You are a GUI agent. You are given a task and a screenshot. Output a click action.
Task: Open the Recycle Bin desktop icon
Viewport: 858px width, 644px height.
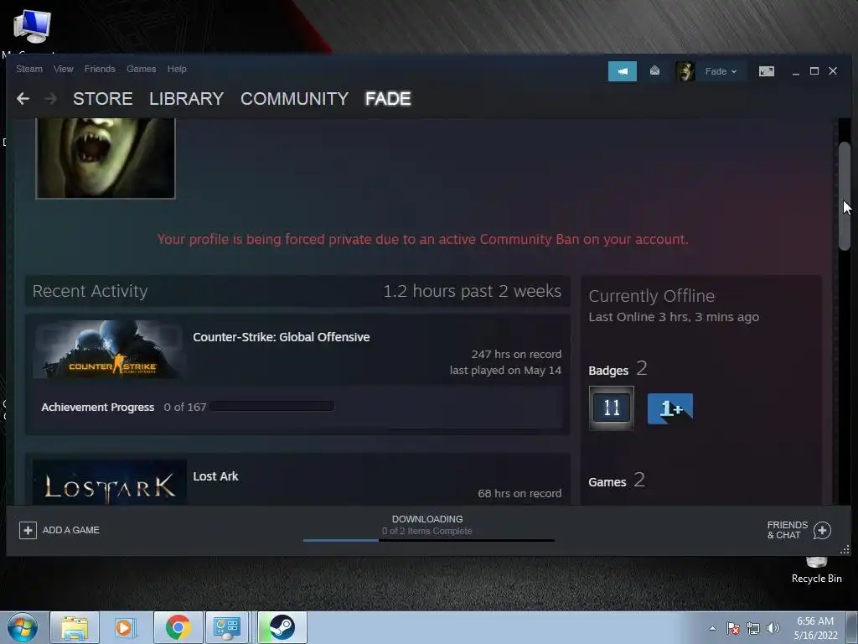pos(816,569)
